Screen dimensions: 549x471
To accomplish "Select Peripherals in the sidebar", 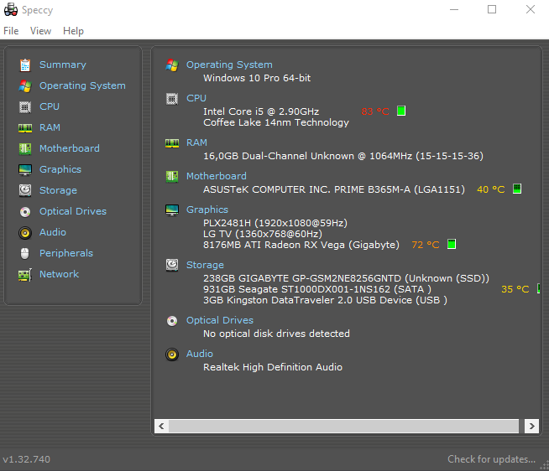I will [66, 253].
